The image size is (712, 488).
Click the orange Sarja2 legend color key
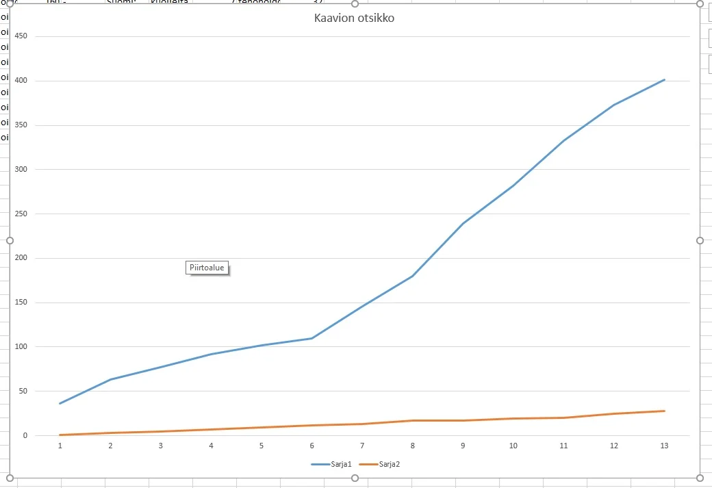(x=368, y=464)
